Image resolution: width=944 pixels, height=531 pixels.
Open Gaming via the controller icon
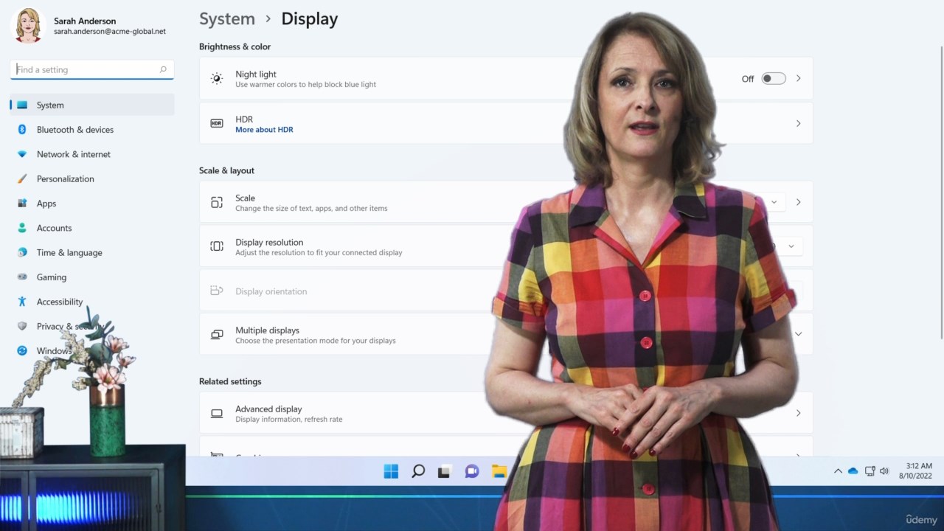(x=22, y=277)
